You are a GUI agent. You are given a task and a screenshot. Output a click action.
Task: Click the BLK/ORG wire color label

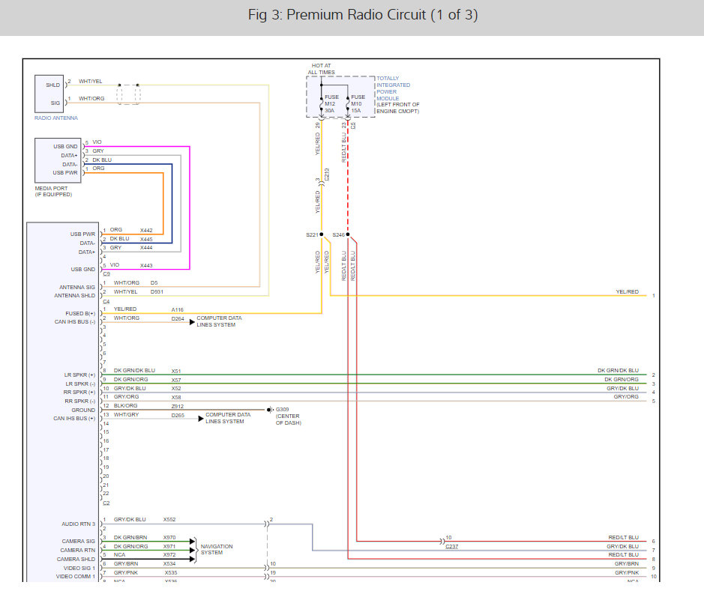(x=126, y=405)
